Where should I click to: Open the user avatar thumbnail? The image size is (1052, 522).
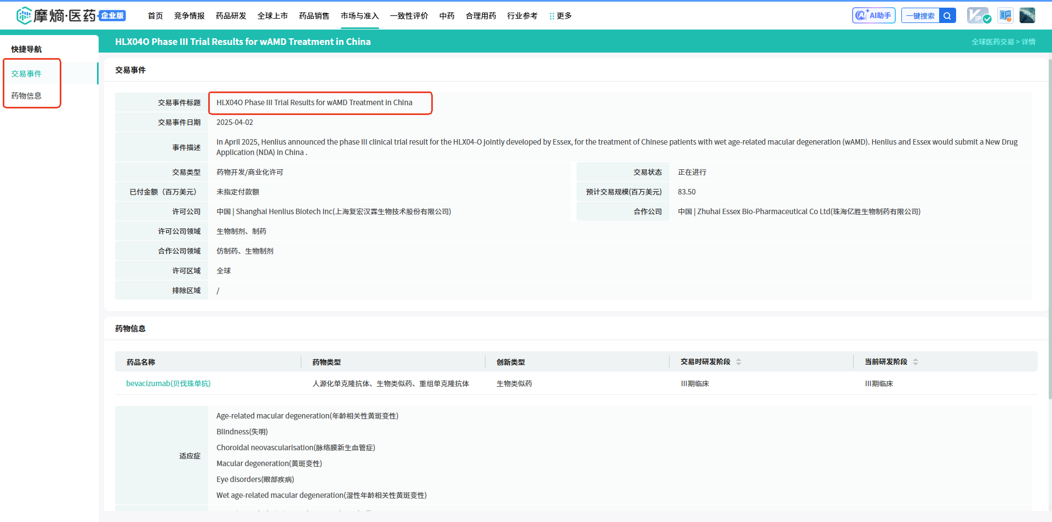click(x=1027, y=15)
